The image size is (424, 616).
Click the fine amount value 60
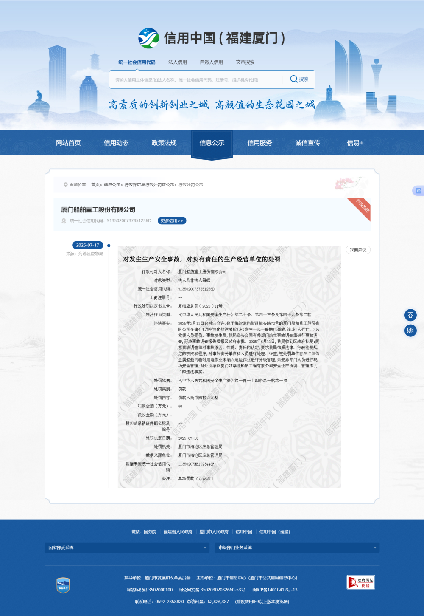180,407
